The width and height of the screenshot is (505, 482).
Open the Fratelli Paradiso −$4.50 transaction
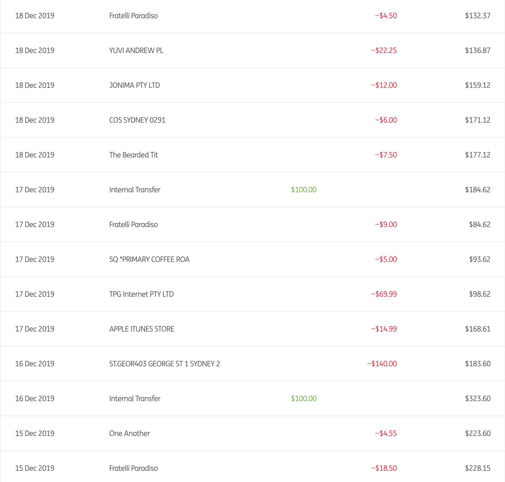coord(133,16)
